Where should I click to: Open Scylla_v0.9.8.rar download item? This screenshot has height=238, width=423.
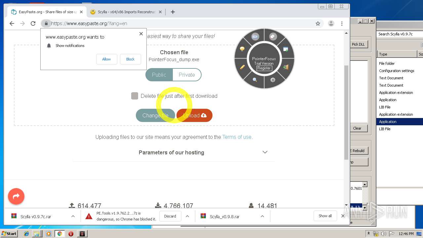(225, 217)
